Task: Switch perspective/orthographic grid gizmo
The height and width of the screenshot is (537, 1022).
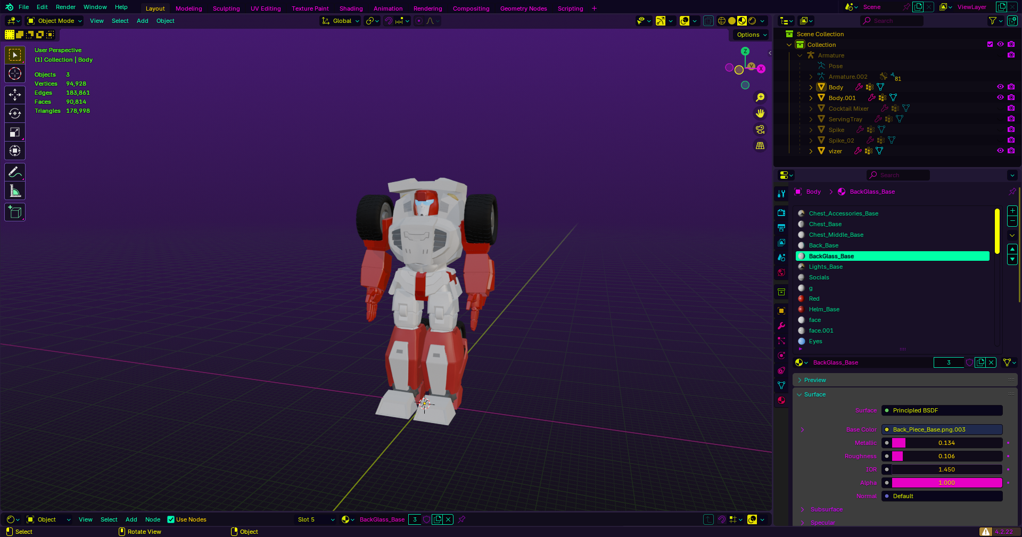Action: tap(760, 145)
